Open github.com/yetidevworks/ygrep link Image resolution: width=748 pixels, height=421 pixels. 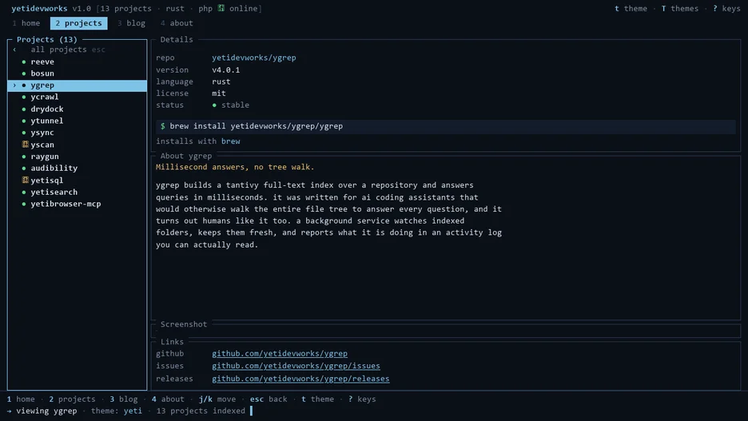pyautogui.click(x=280, y=354)
